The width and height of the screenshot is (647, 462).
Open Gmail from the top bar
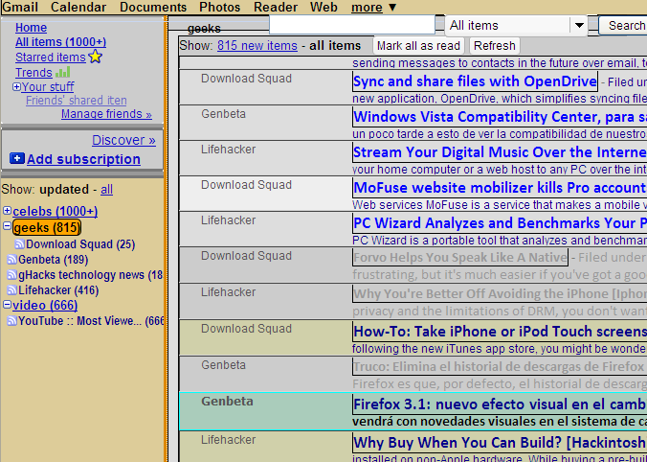[x=20, y=7]
